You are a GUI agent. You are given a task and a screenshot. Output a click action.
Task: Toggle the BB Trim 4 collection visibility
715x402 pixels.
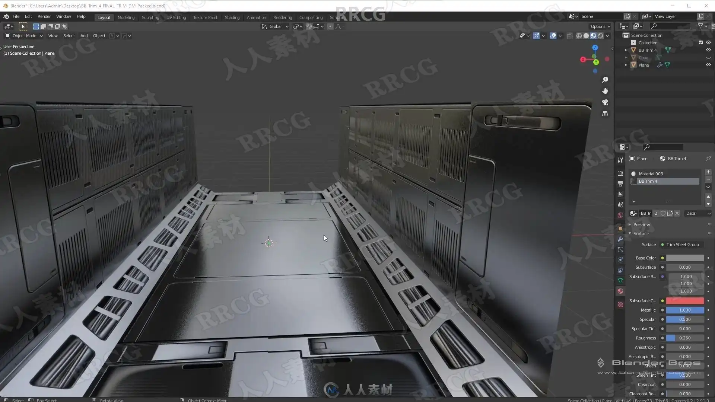click(708, 50)
